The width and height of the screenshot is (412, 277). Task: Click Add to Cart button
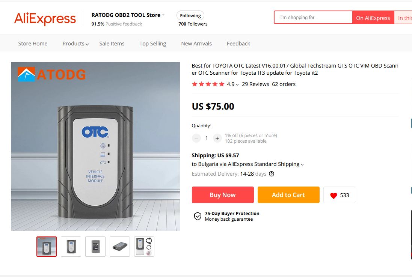(x=288, y=195)
